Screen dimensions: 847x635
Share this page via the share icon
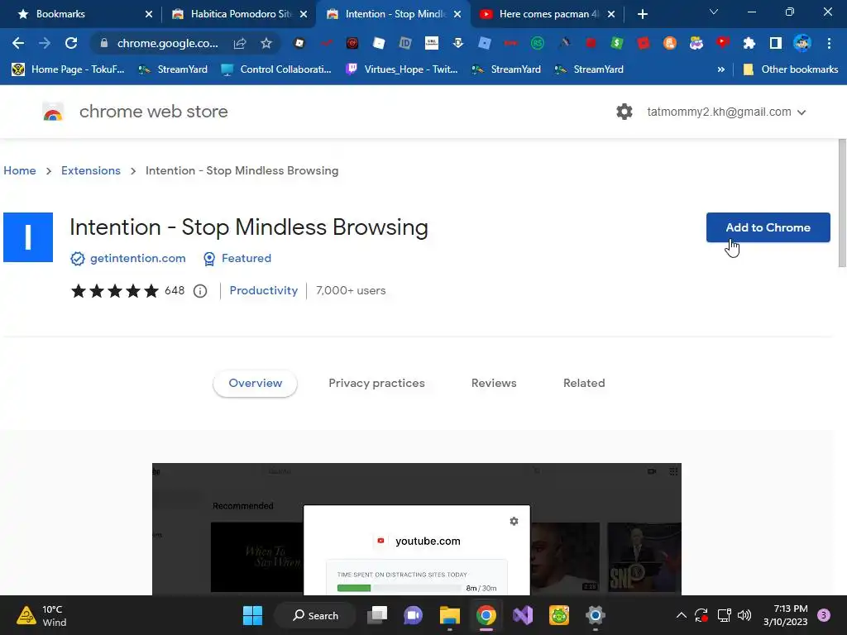[x=239, y=43]
